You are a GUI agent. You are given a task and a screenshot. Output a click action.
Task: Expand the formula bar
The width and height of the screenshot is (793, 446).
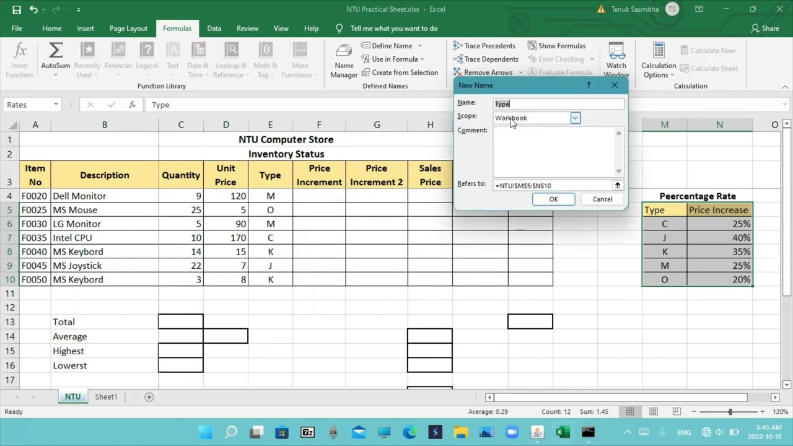(786, 105)
